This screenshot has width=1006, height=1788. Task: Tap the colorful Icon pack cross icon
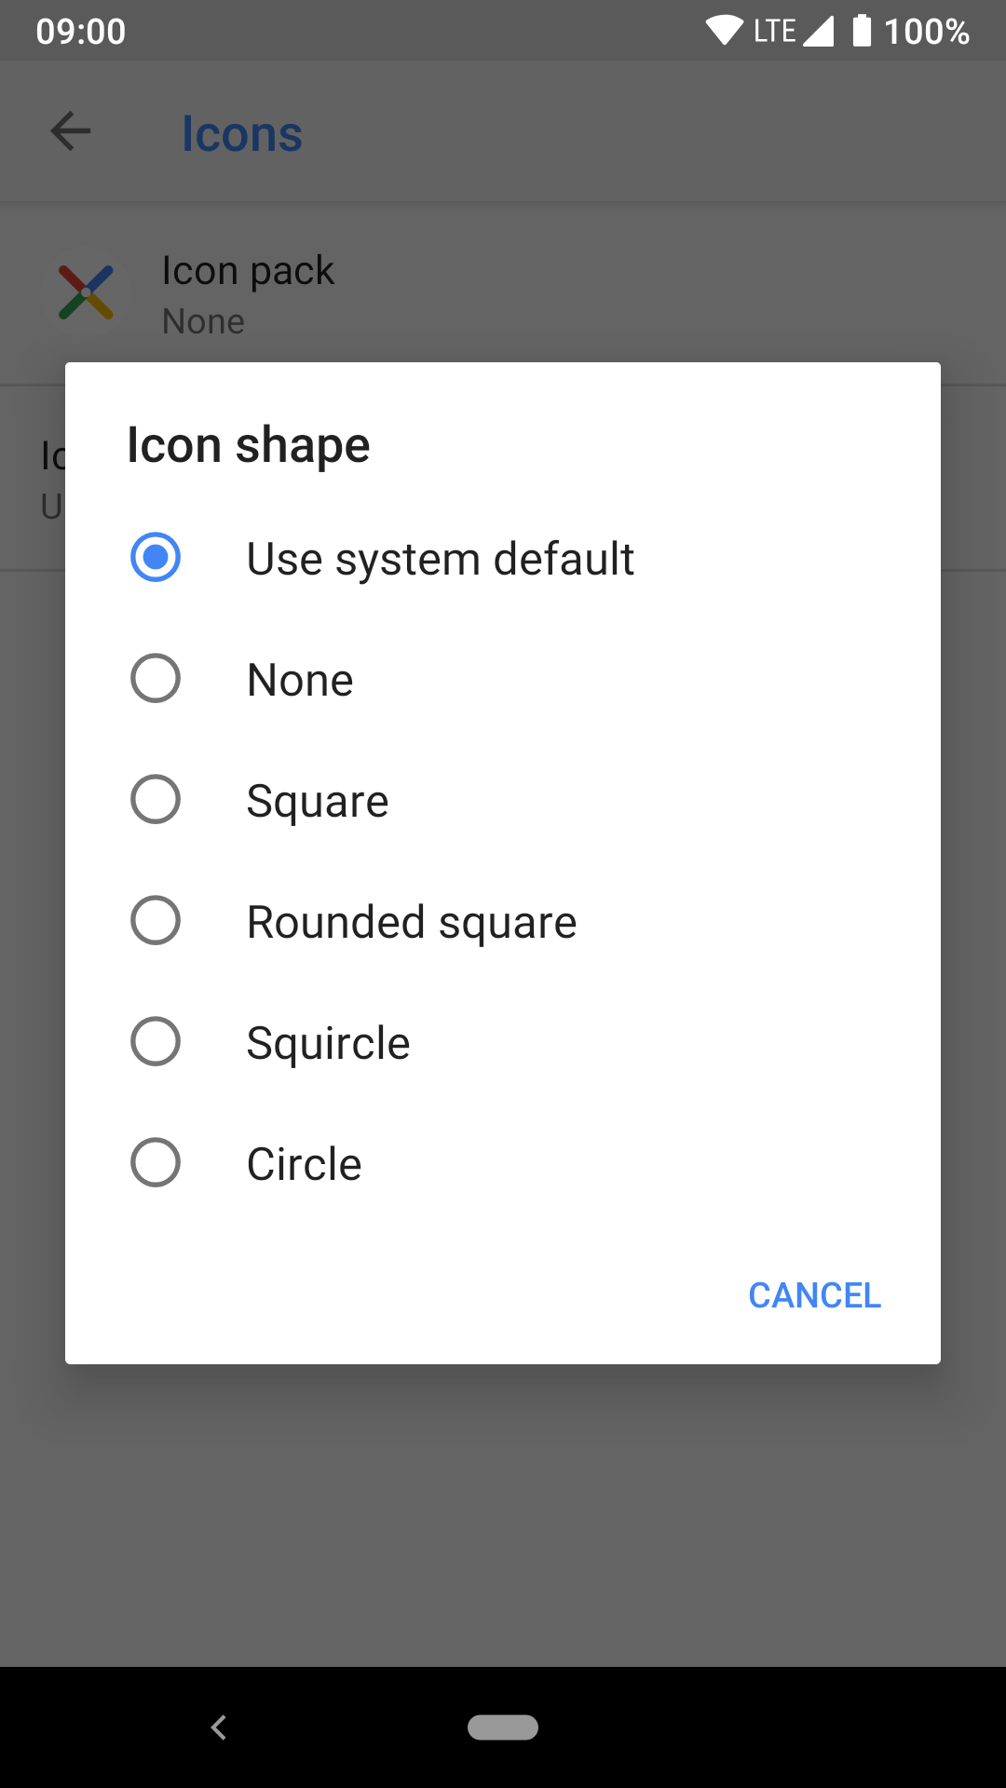86,292
